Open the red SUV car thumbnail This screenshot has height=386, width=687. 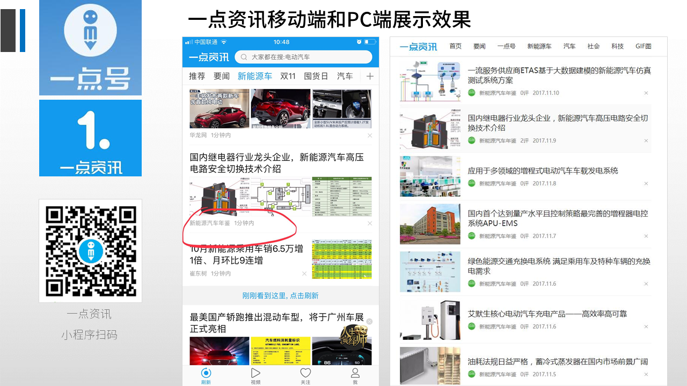220,108
